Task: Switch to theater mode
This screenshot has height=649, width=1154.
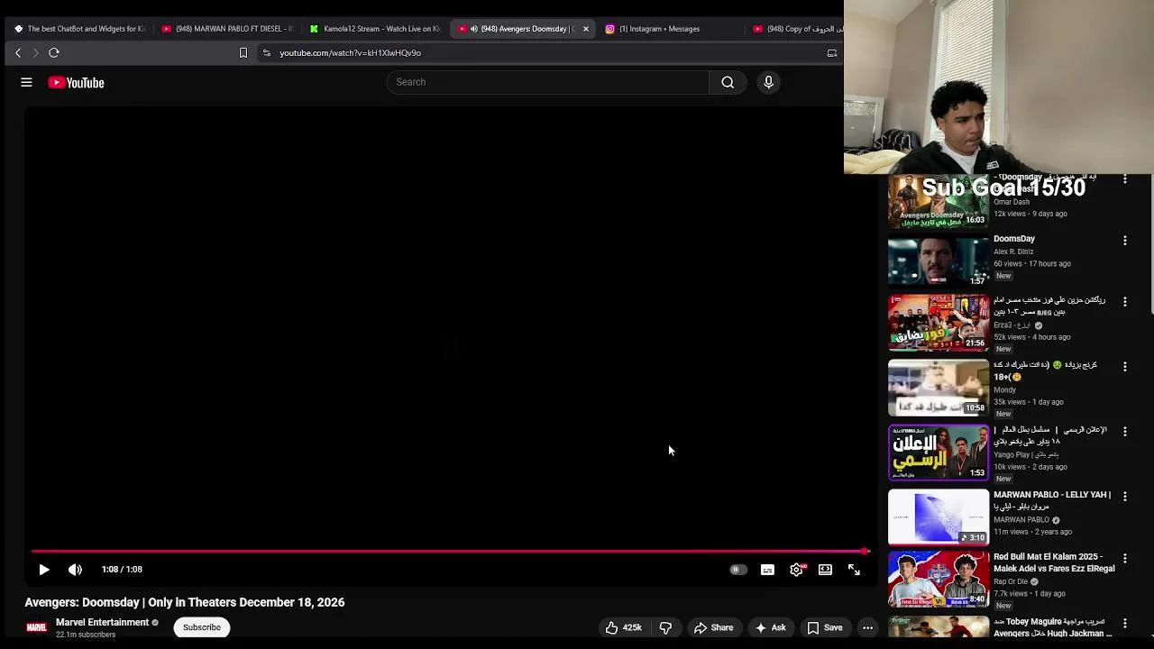Action: pyautogui.click(x=825, y=570)
